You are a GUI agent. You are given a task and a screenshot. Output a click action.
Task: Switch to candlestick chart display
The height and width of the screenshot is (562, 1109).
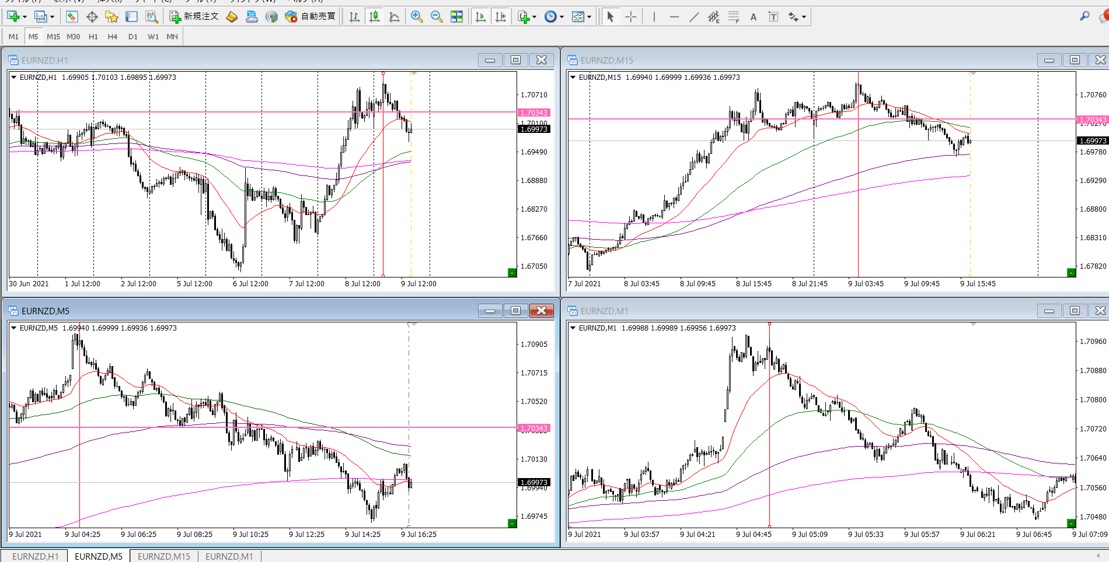coord(375,16)
